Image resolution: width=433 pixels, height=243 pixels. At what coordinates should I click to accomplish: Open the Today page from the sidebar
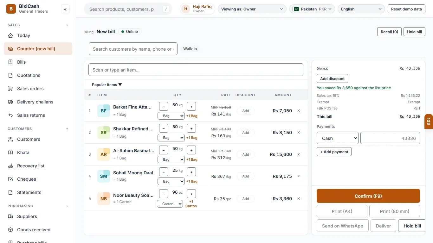(x=38, y=35)
